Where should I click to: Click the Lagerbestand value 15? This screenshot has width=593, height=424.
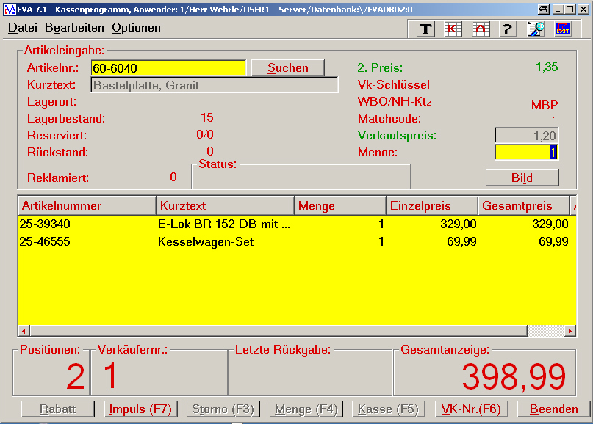pos(207,117)
